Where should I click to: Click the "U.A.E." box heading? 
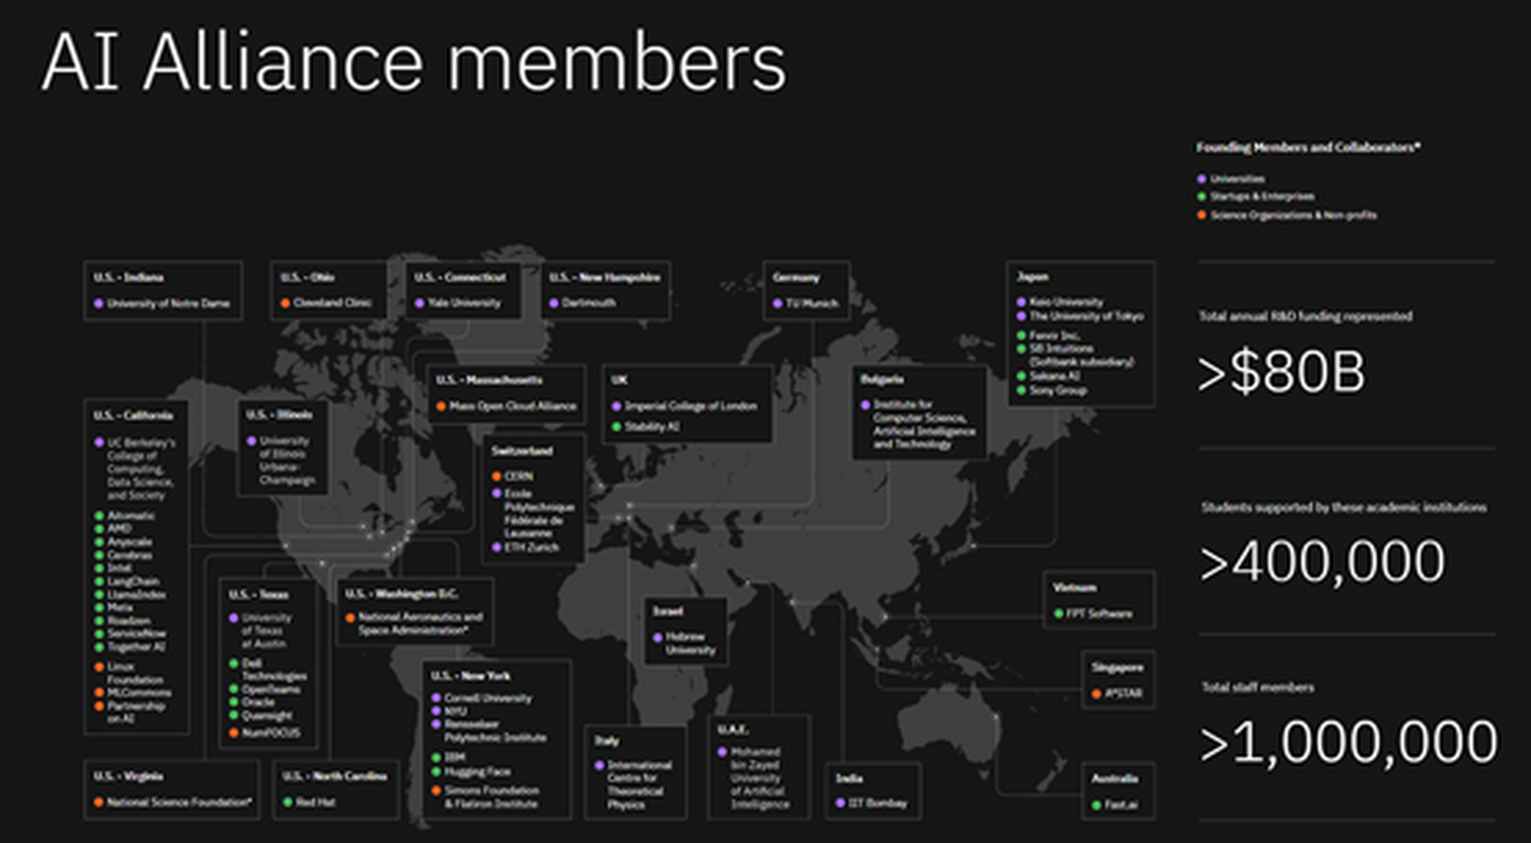coord(733,730)
